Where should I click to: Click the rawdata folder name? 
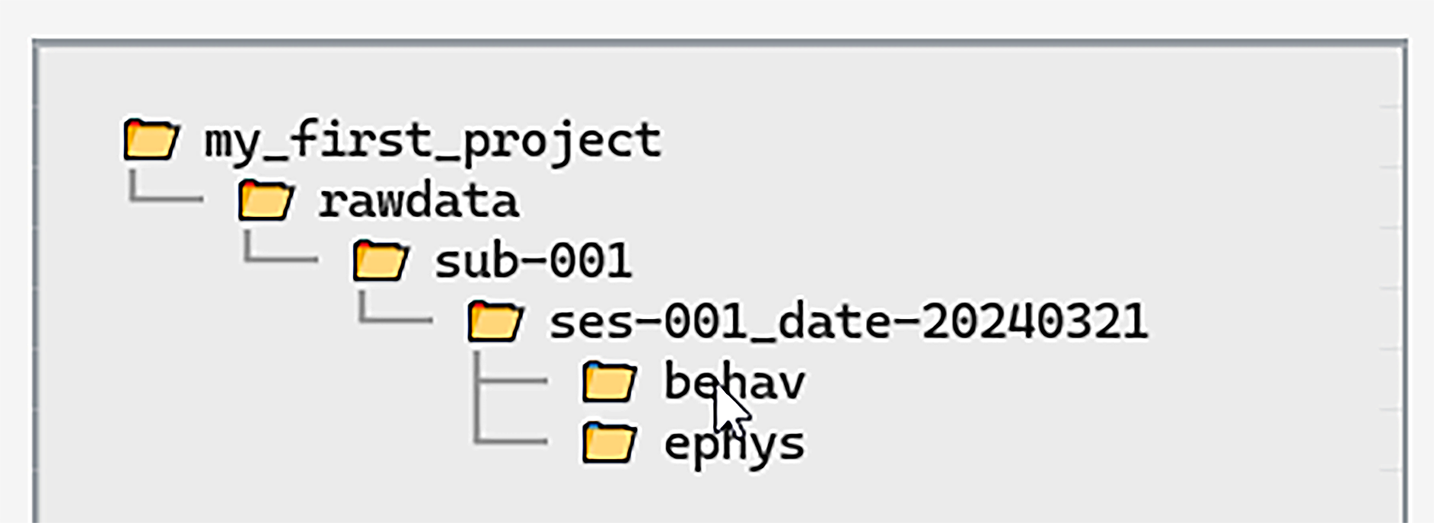click(x=419, y=202)
